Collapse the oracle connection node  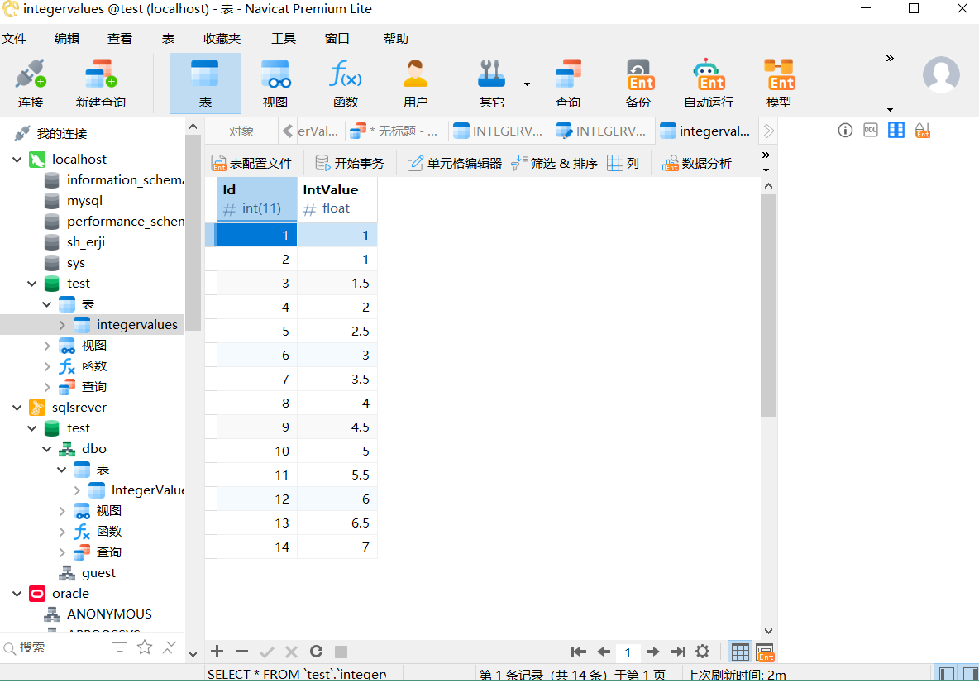pos(17,594)
